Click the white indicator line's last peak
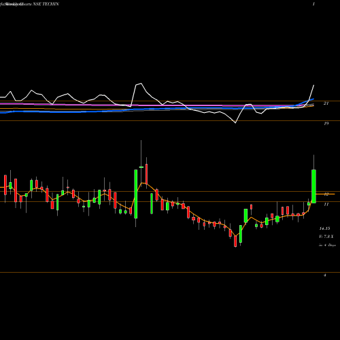This screenshot has width=340, height=340. pyautogui.click(x=314, y=85)
